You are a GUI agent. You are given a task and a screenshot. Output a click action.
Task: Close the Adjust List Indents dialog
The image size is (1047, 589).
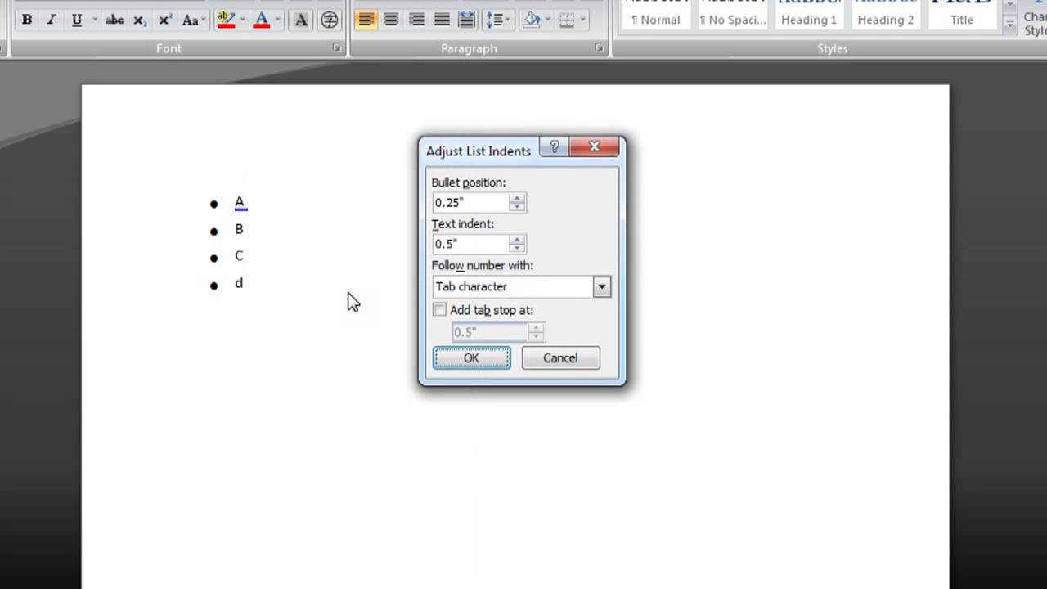tap(595, 147)
